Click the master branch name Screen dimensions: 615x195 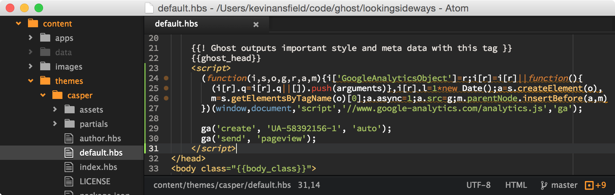(x=564, y=185)
